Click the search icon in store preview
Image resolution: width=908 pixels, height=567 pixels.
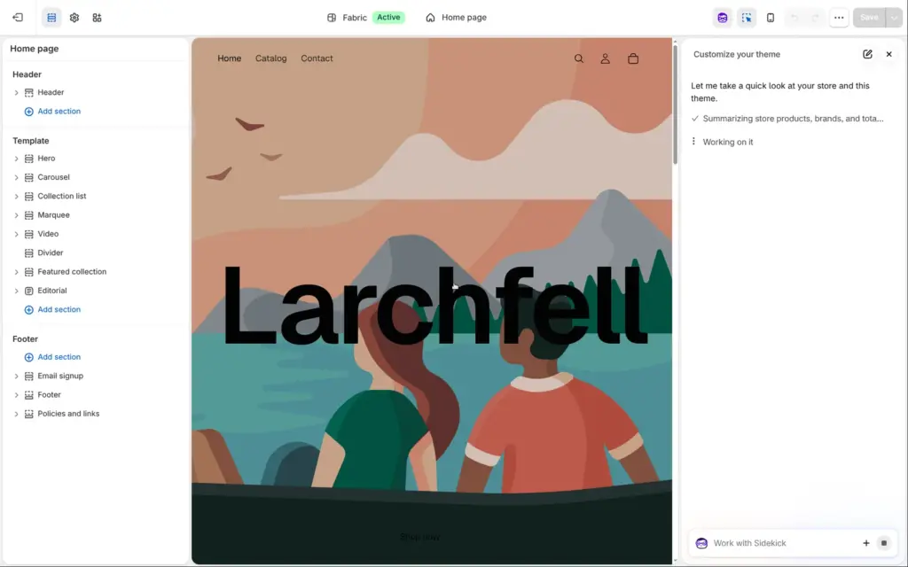click(578, 58)
